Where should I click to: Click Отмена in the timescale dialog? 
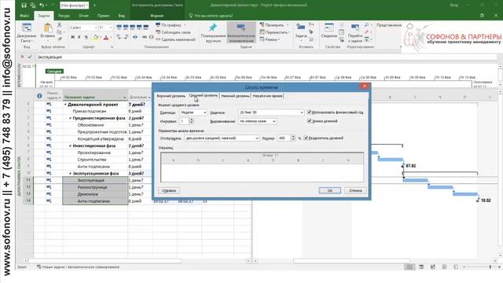click(355, 190)
